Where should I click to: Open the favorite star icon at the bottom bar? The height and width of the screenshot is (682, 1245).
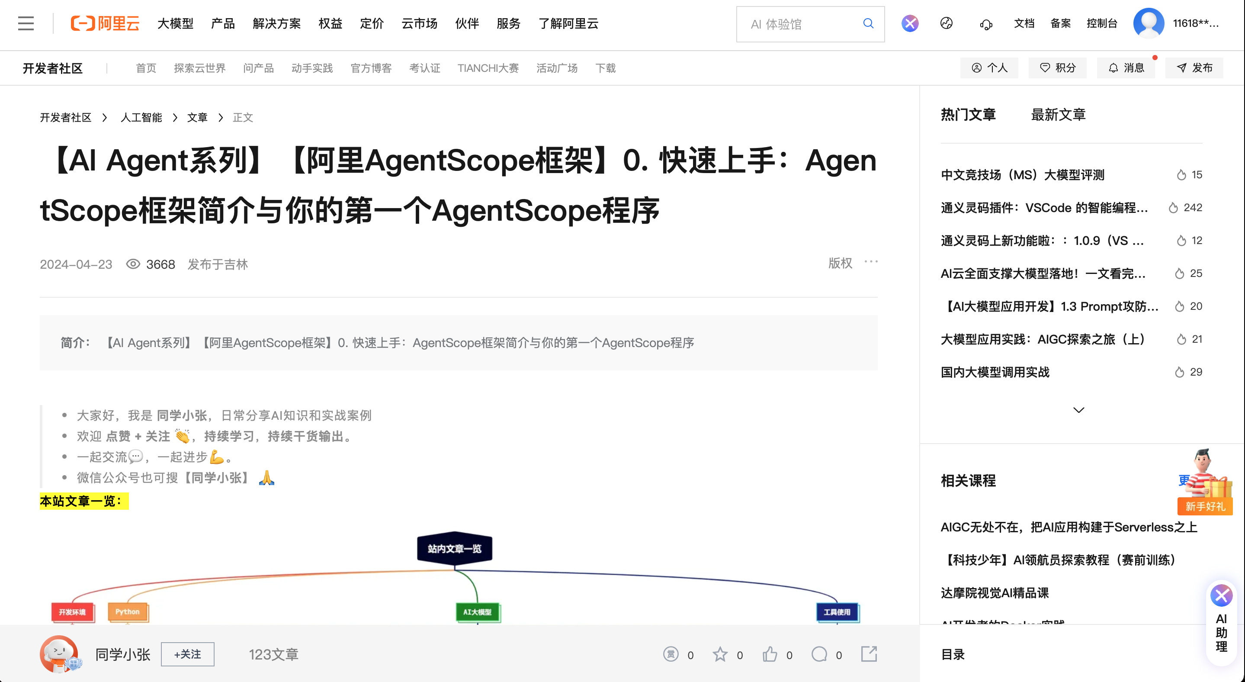click(720, 654)
